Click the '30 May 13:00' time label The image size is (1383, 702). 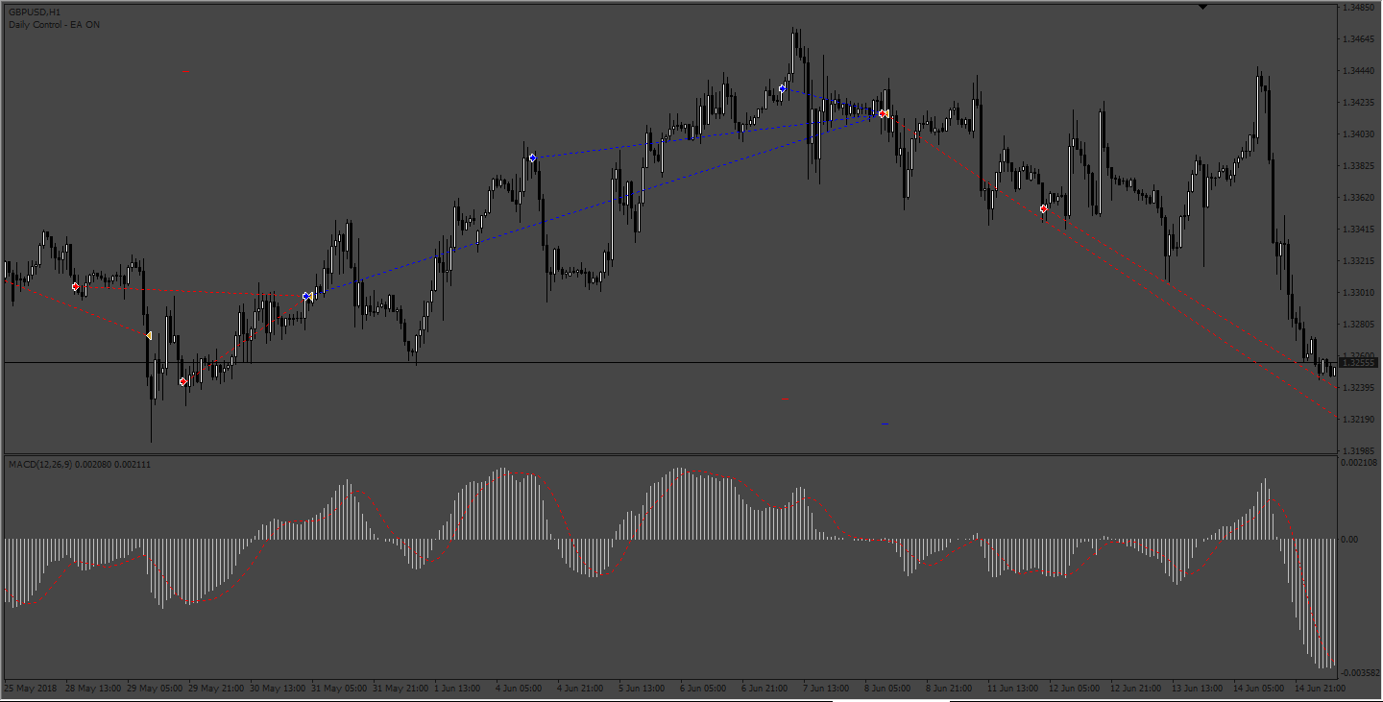(278, 689)
